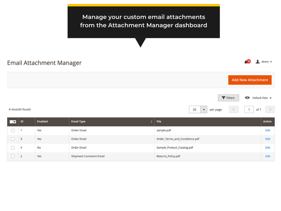The image size is (281, 211).
Task: Open the notifications bell icon
Action: click(x=247, y=62)
